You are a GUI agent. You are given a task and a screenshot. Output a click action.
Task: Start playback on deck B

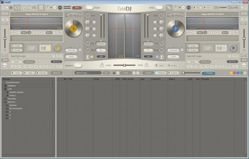(x=234, y=48)
